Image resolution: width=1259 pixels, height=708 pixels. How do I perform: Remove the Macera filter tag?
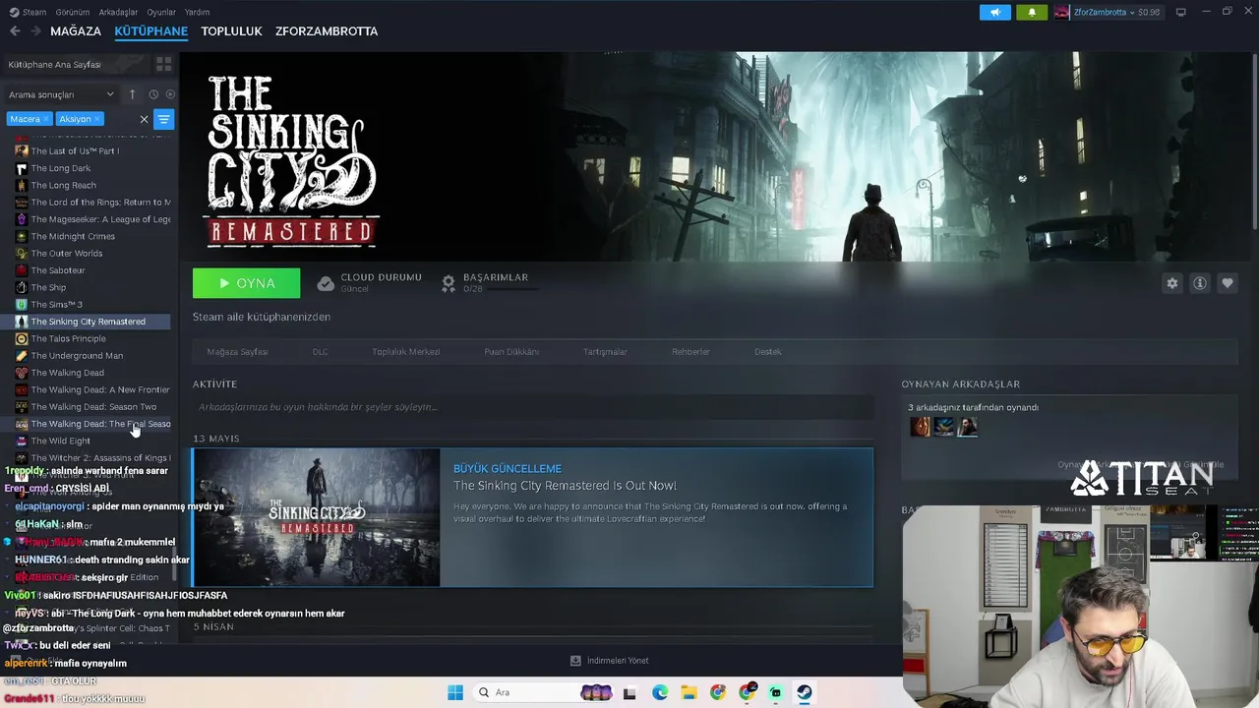pyautogui.click(x=45, y=119)
